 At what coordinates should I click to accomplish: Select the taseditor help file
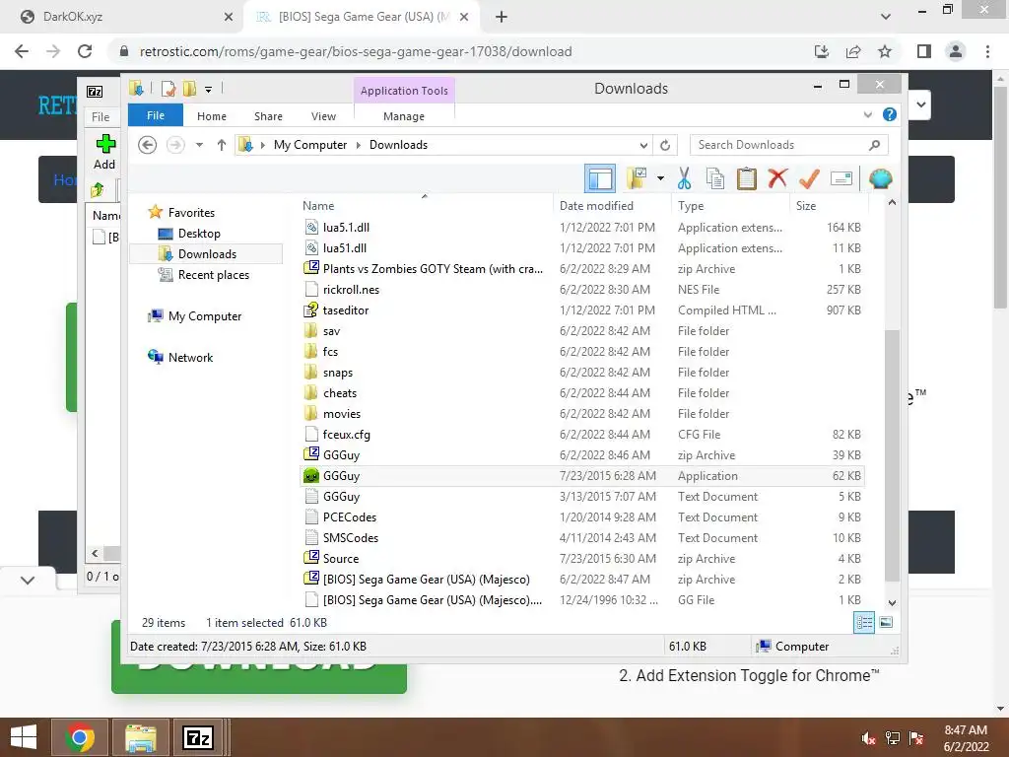click(581, 310)
